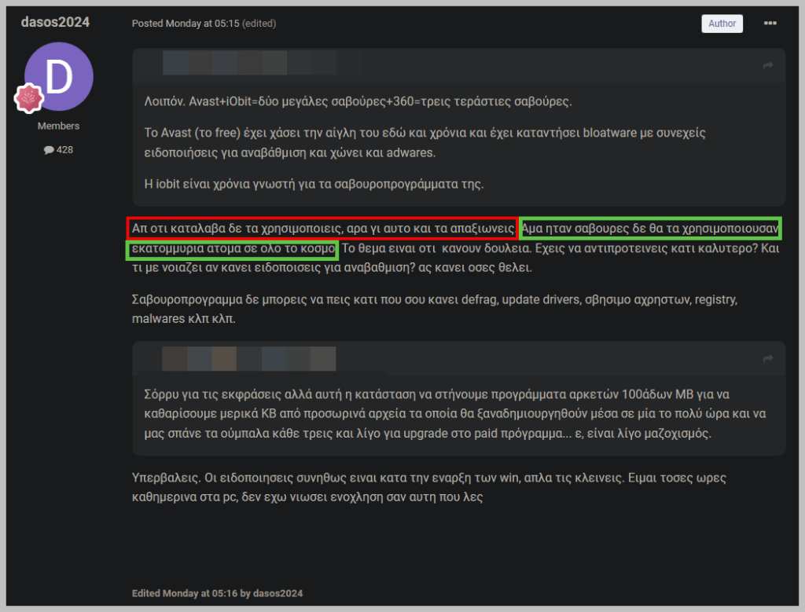Click the speech bubble post count icon
This screenshot has width=805, height=612.
[49, 150]
